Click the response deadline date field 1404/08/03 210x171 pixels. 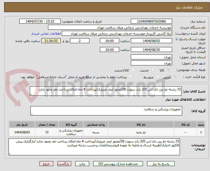[x=151, y=41]
